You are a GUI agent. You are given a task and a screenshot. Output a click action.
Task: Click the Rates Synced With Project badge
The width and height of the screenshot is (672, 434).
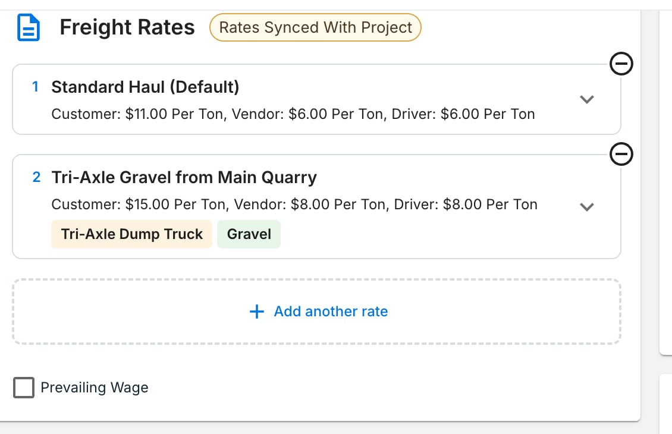point(315,27)
